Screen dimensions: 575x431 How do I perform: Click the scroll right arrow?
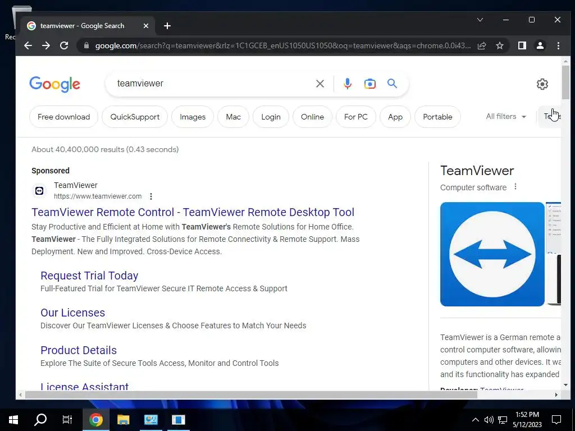pyautogui.click(x=556, y=395)
